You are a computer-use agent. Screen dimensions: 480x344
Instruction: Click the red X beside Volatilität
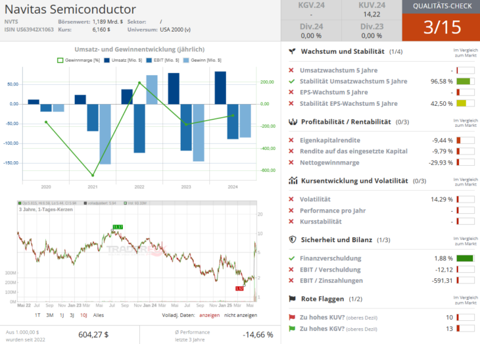[291, 199]
